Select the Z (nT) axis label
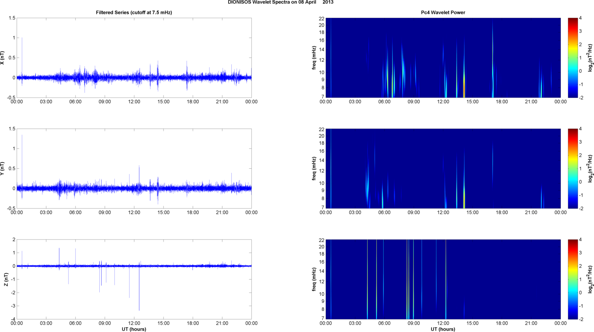The width and height of the screenshot is (594, 332). [6, 280]
